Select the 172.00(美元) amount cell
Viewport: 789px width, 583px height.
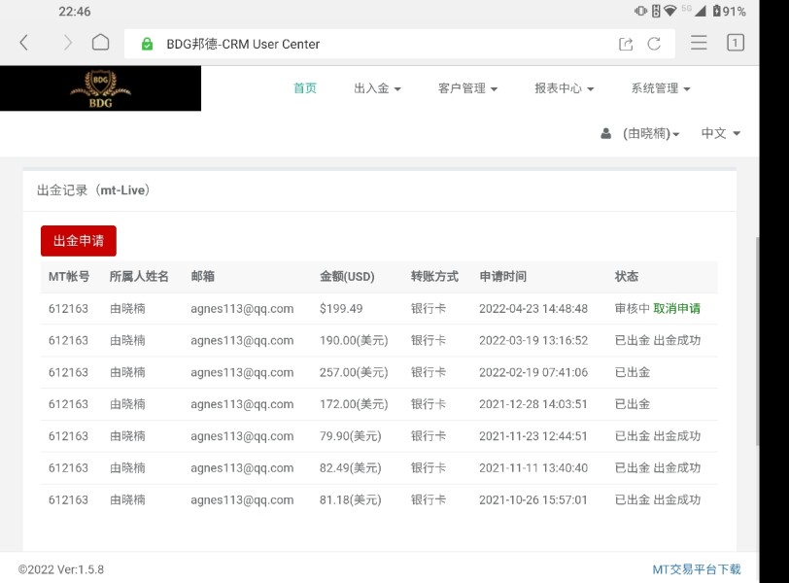click(x=354, y=404)
